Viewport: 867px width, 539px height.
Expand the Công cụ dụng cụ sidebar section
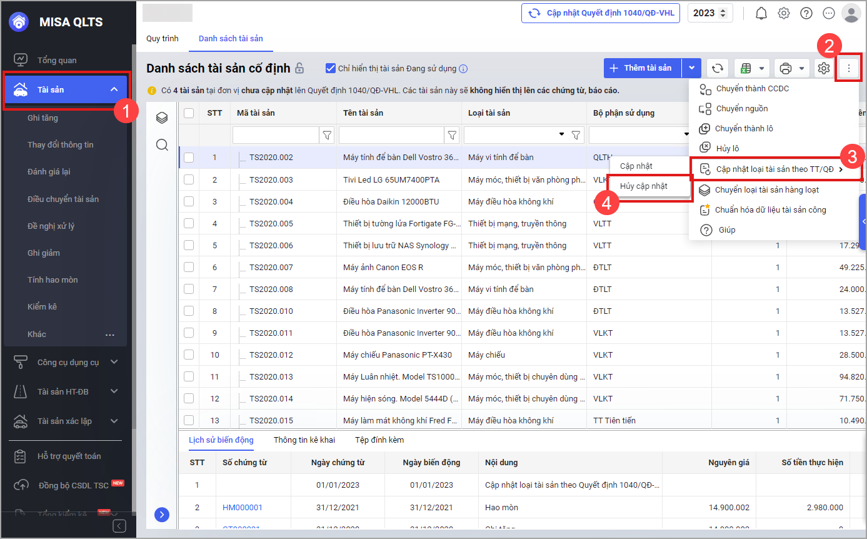coord(114,362)
